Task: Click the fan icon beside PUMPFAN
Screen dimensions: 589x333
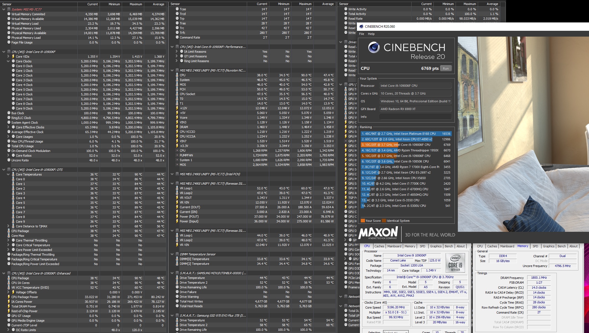Action: 177,155
